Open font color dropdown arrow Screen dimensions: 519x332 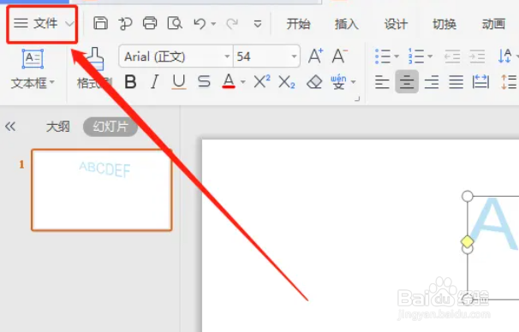243,81
